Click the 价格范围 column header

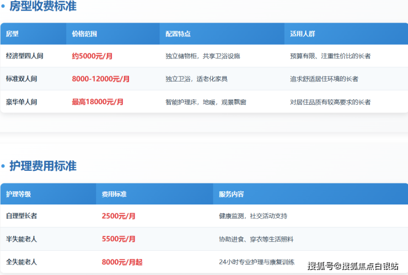coord(84,34)
